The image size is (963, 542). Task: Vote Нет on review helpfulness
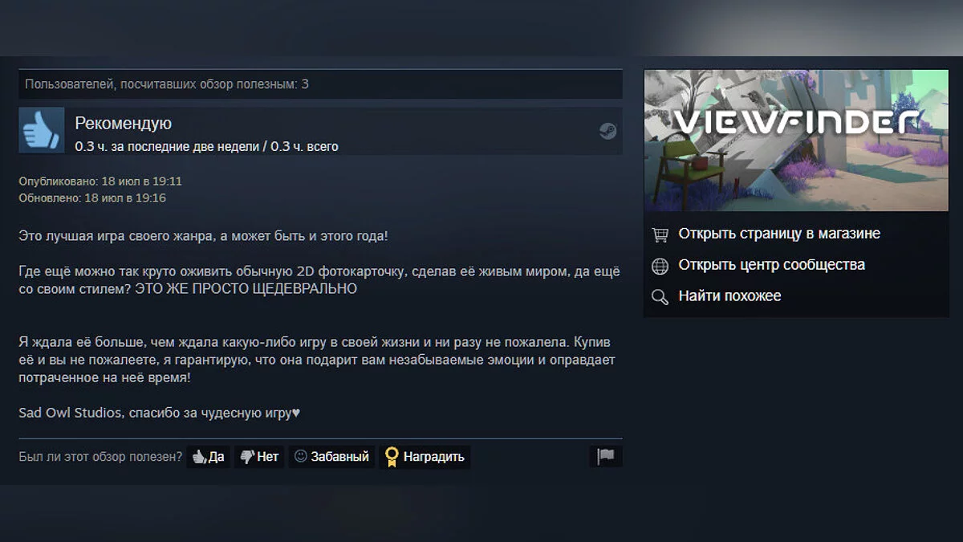point(259,457)
